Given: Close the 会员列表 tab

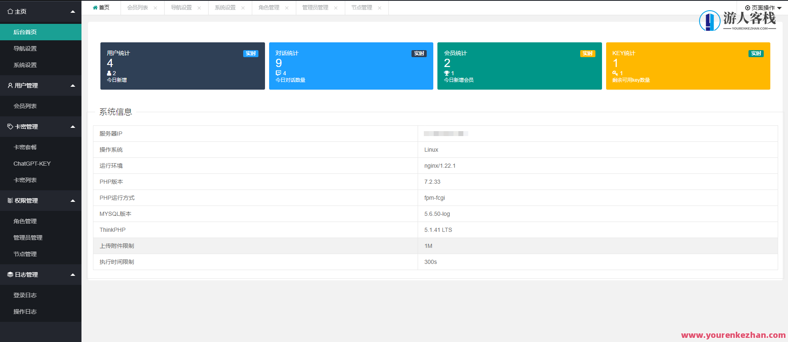Looking at the screenshot, I should [x=155, y=8].
